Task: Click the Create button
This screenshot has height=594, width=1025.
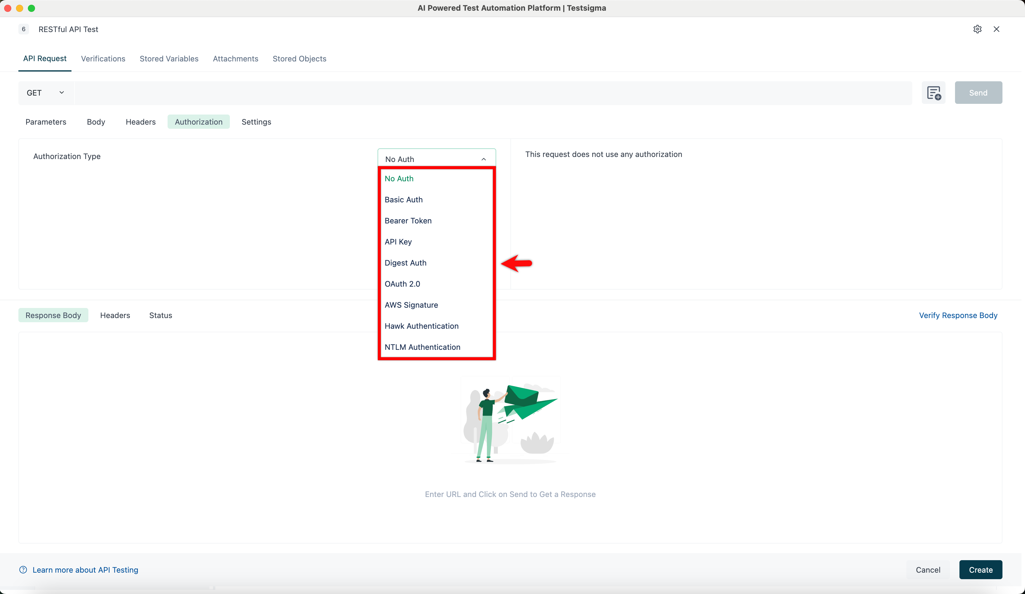Action: [x=980, y=570]
